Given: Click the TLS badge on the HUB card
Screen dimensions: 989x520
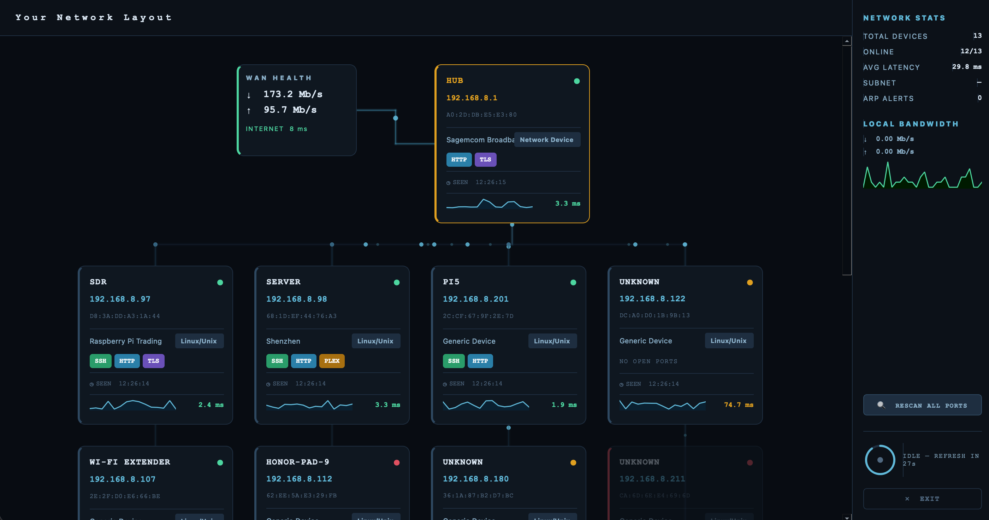Looking at the screenshot, I should 485,159.
